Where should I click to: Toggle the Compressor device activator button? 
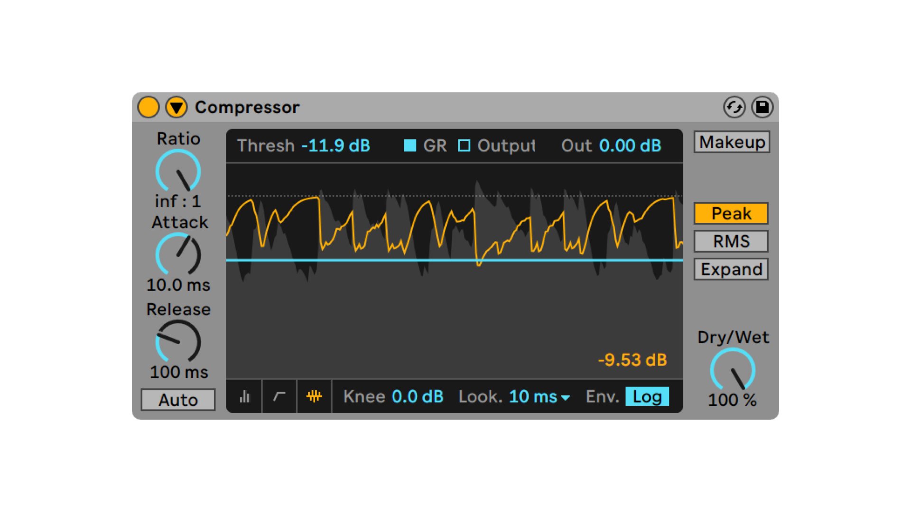click(x=148, y=107)
